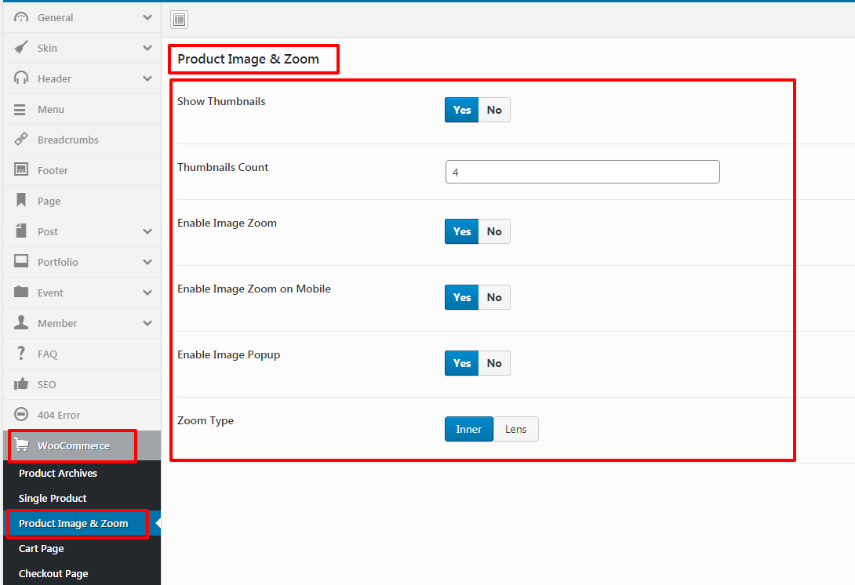
Task: Set Image Zoom on Mobile to Yes
Action: (462, 297)
